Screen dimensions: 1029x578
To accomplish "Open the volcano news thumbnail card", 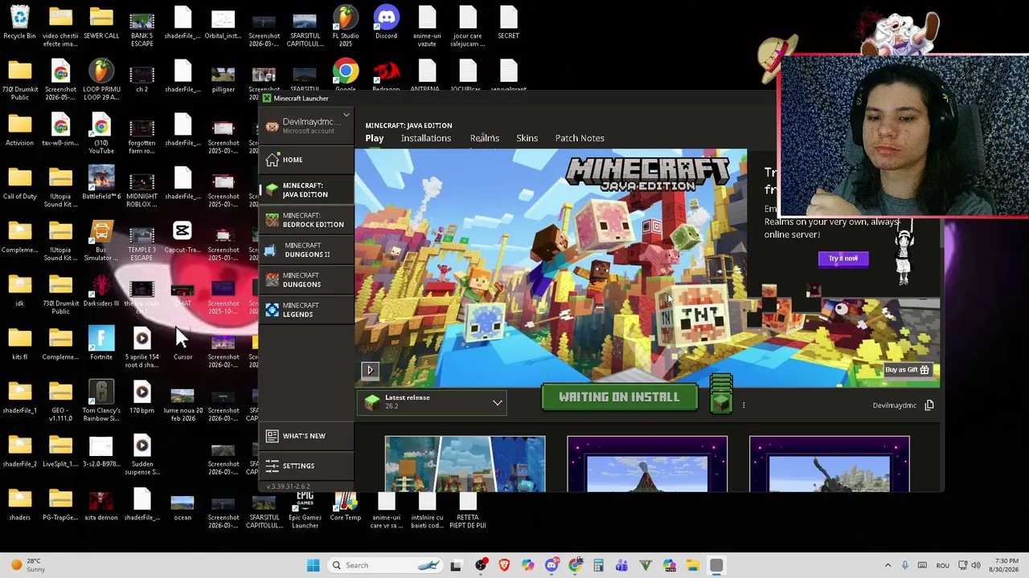I will tap(647, 464).
